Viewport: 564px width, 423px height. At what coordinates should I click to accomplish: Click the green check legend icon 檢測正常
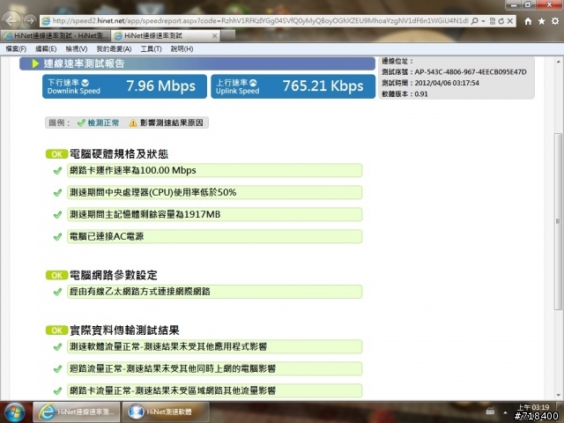coord(81,123)
